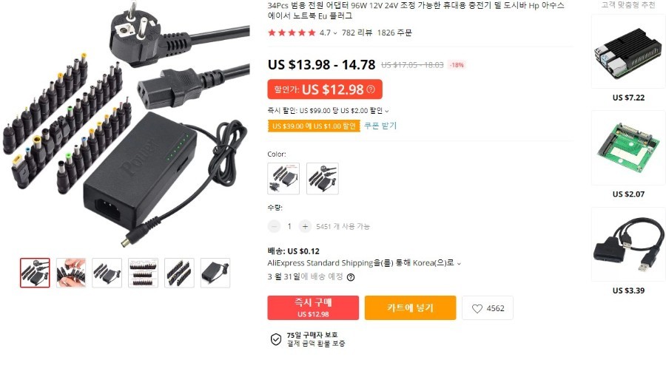Image resolution: width=666 pixels, height=371 pixels.
Task: Expand AliExpress Standard Shipping options
Action: click(x=459, y=263)
